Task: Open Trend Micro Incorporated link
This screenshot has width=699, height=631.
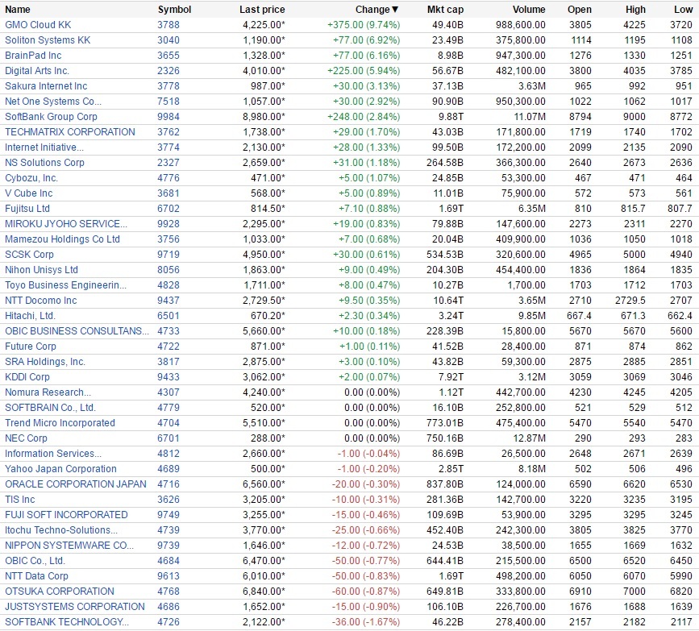Action: [60, 423]
